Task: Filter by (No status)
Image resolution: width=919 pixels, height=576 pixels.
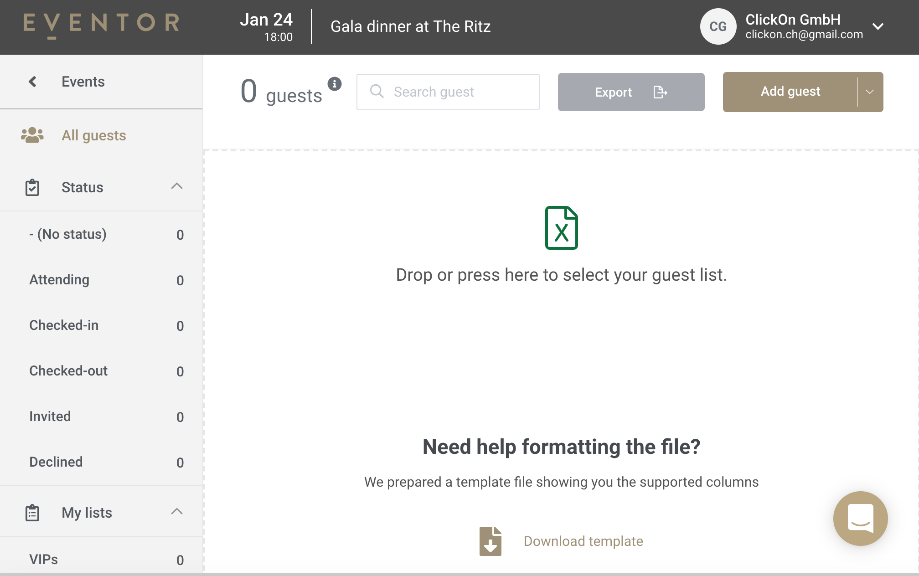Action: [x=101, y=234]
